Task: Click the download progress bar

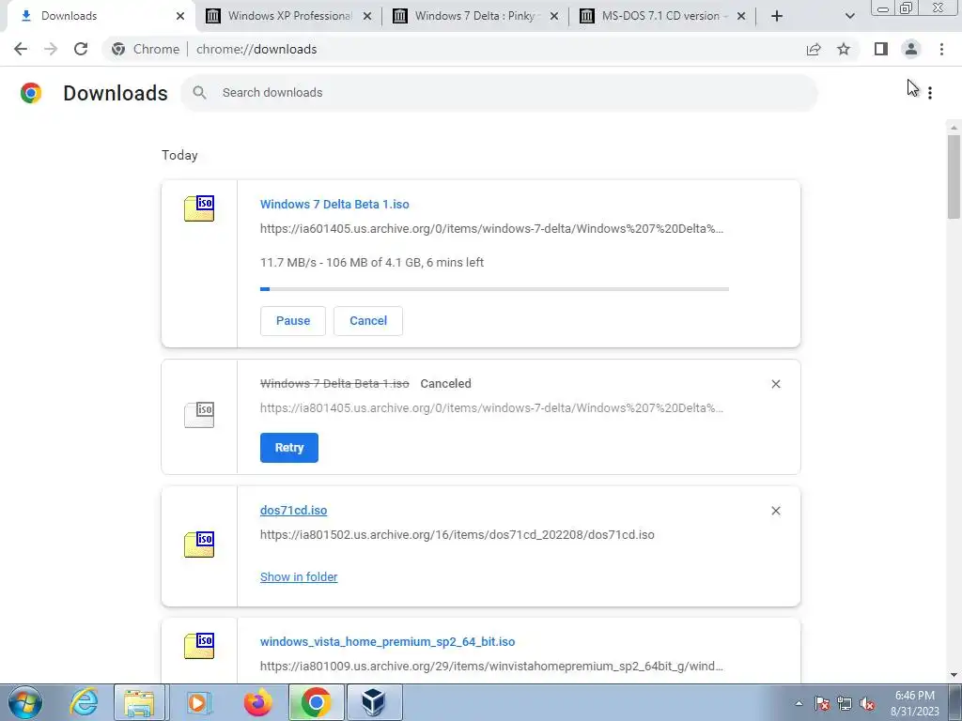Action: pos(494,289)
